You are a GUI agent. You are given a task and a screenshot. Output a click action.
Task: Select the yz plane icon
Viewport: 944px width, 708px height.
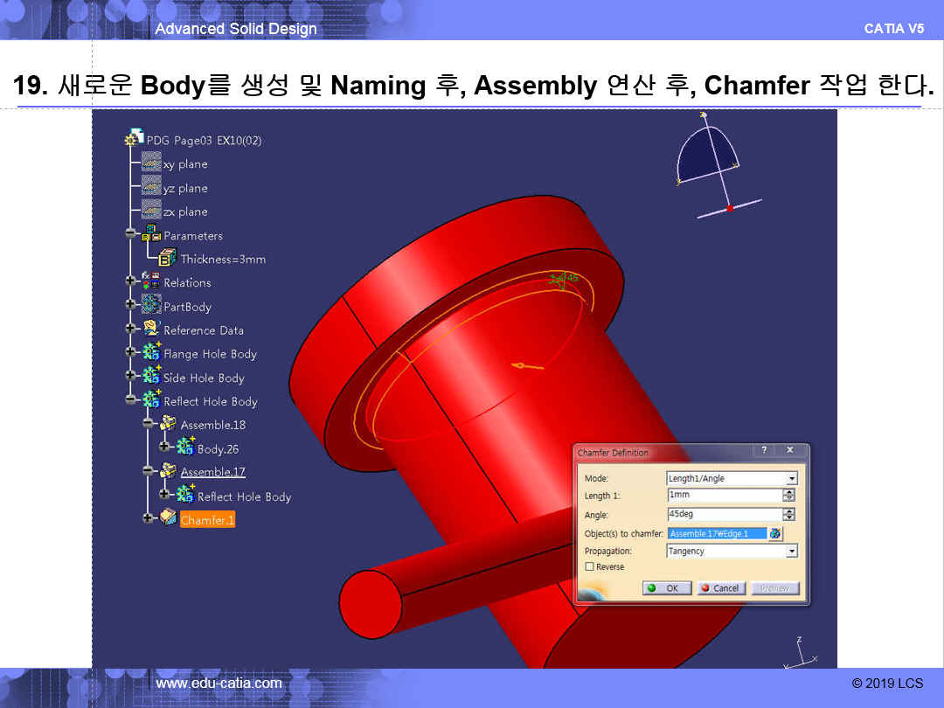pyautogui.click(x=150, y=187)
